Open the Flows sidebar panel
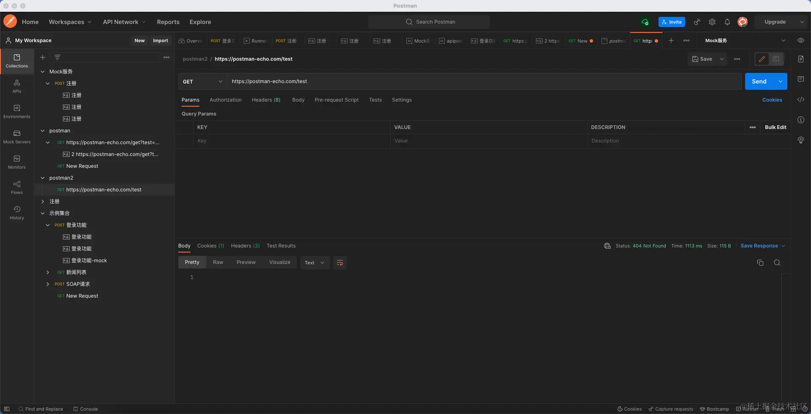811x414 pixels. [x=17, y=188]
